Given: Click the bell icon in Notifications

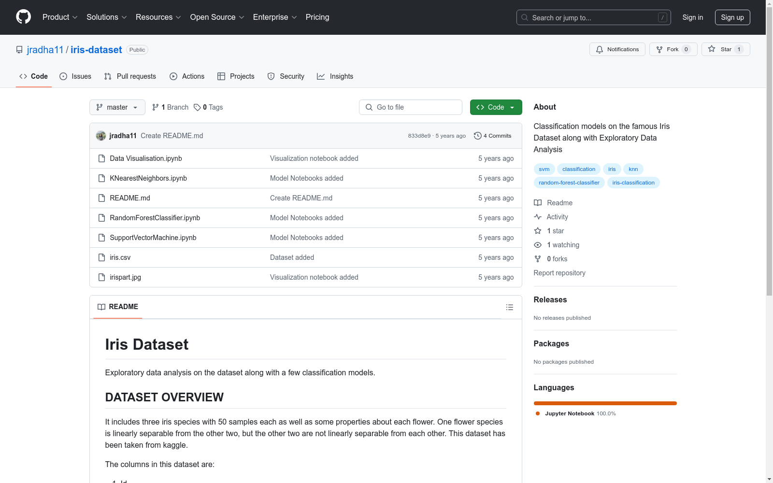Looking at the screenshot, I should (600, 49).
